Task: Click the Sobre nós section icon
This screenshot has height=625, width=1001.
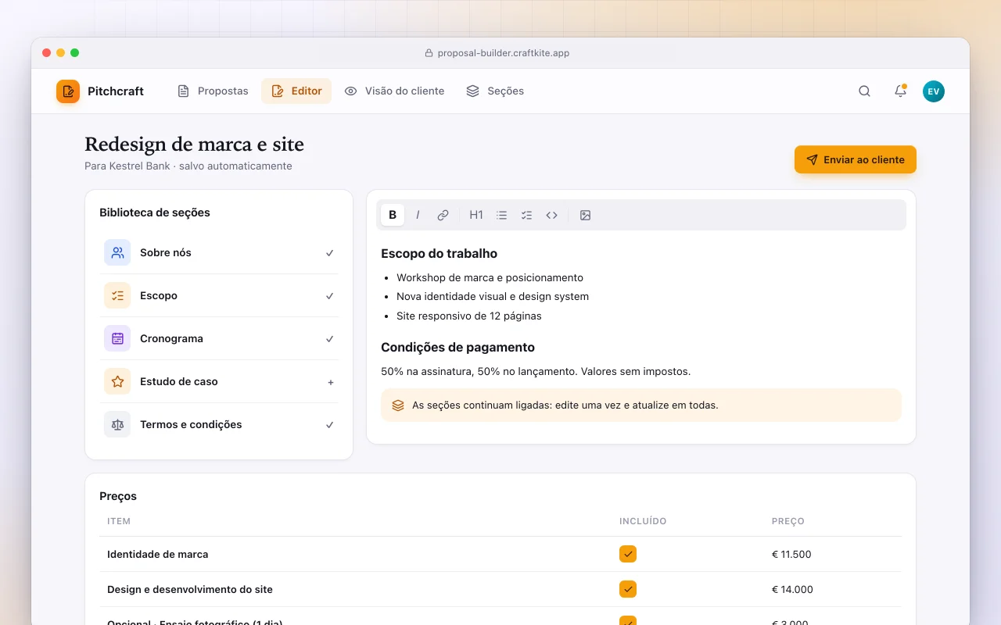Action: tap(117, 252)
